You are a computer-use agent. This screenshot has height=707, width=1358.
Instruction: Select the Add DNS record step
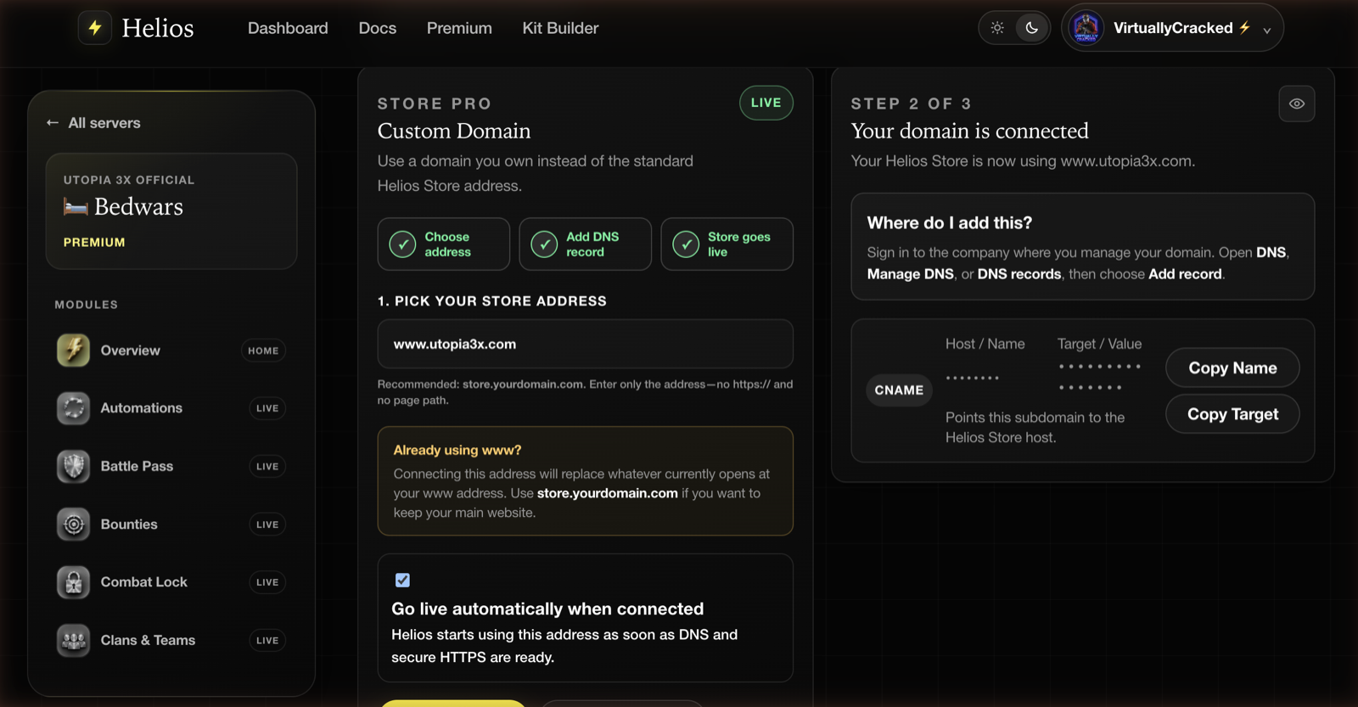point(585,244)
